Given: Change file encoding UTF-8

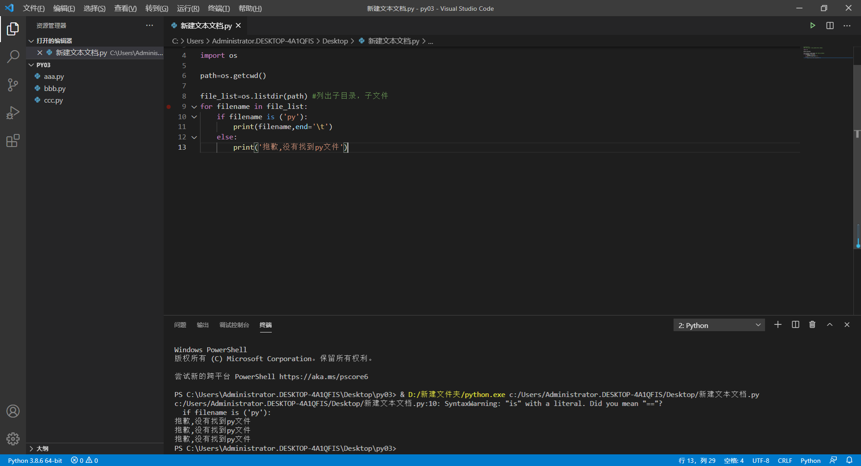Looking at the screenshot, I should pyautogui.click(x=761, y=460).
